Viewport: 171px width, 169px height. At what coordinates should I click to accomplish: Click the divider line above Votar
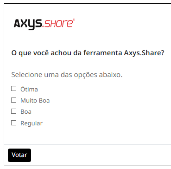click(x=88, y=145)
